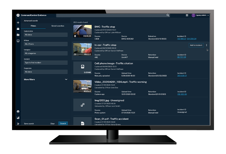Image resolution: width=226 pixels, height=154 pixels.
Task: Click the blue Search button
Action: point(63,124)
